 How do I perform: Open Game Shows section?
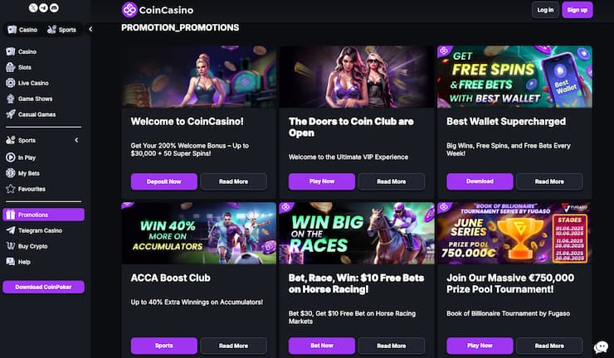36,99
